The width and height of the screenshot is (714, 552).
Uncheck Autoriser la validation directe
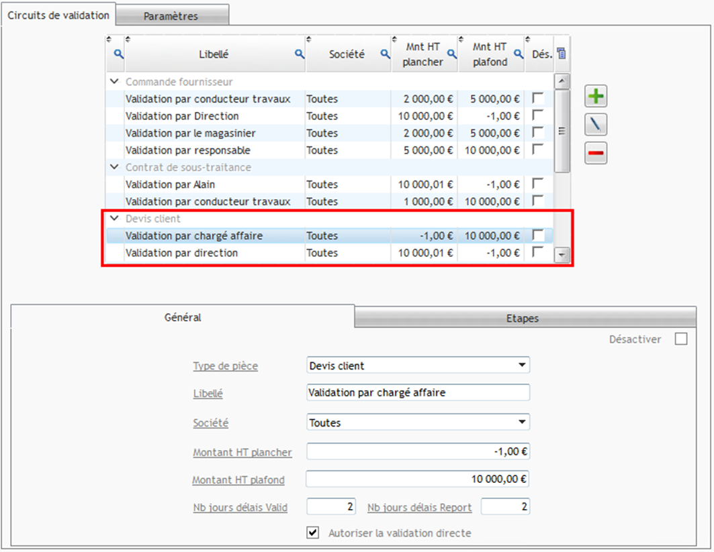pos(312,533)
